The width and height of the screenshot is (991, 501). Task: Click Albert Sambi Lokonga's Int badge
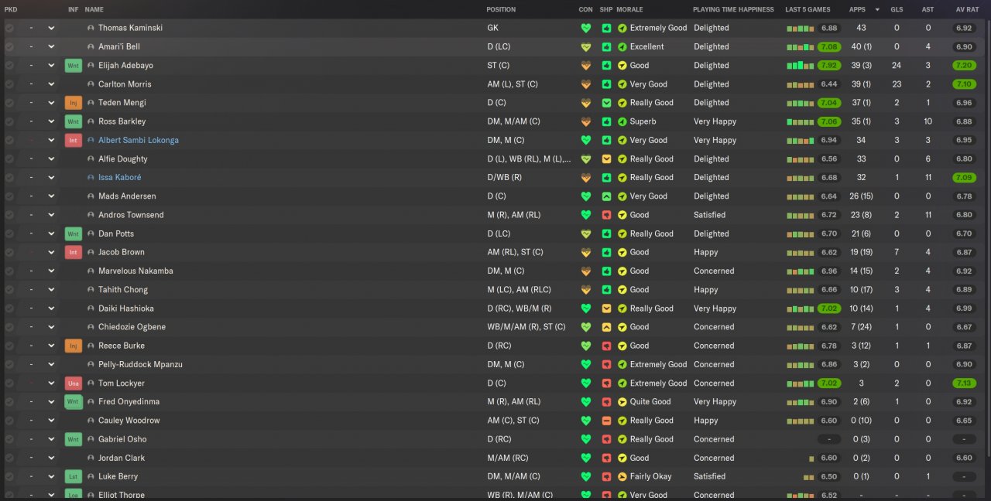tap(74, 141)
